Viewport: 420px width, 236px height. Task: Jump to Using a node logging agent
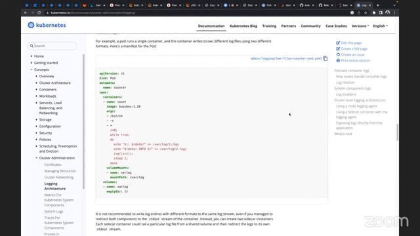click(356, 106)
